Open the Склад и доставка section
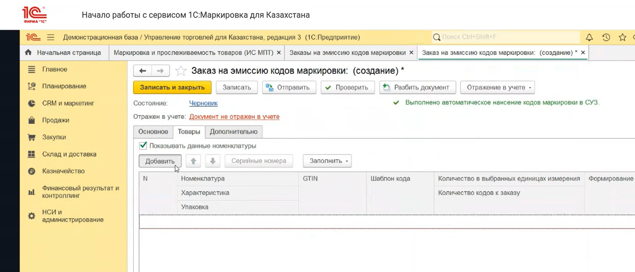Screen dimensions: 635x272 [x=69, y=154]
